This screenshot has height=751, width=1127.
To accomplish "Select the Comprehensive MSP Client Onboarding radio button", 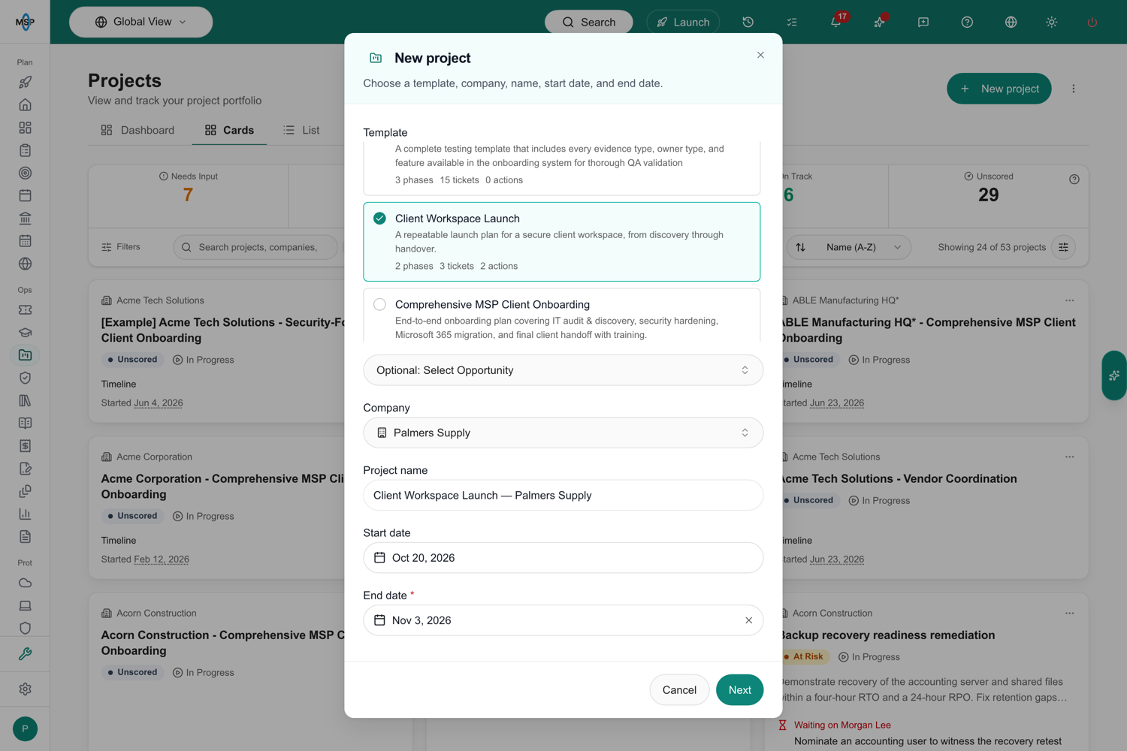I will 379,304.
